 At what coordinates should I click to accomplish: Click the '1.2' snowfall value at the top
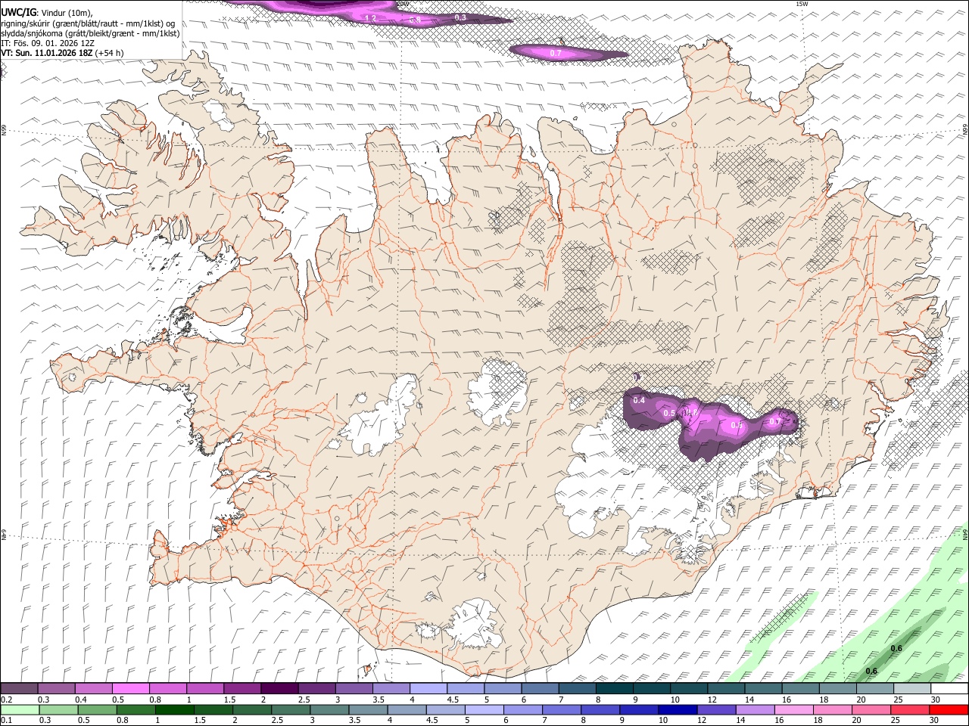click(x=370, y=17)
